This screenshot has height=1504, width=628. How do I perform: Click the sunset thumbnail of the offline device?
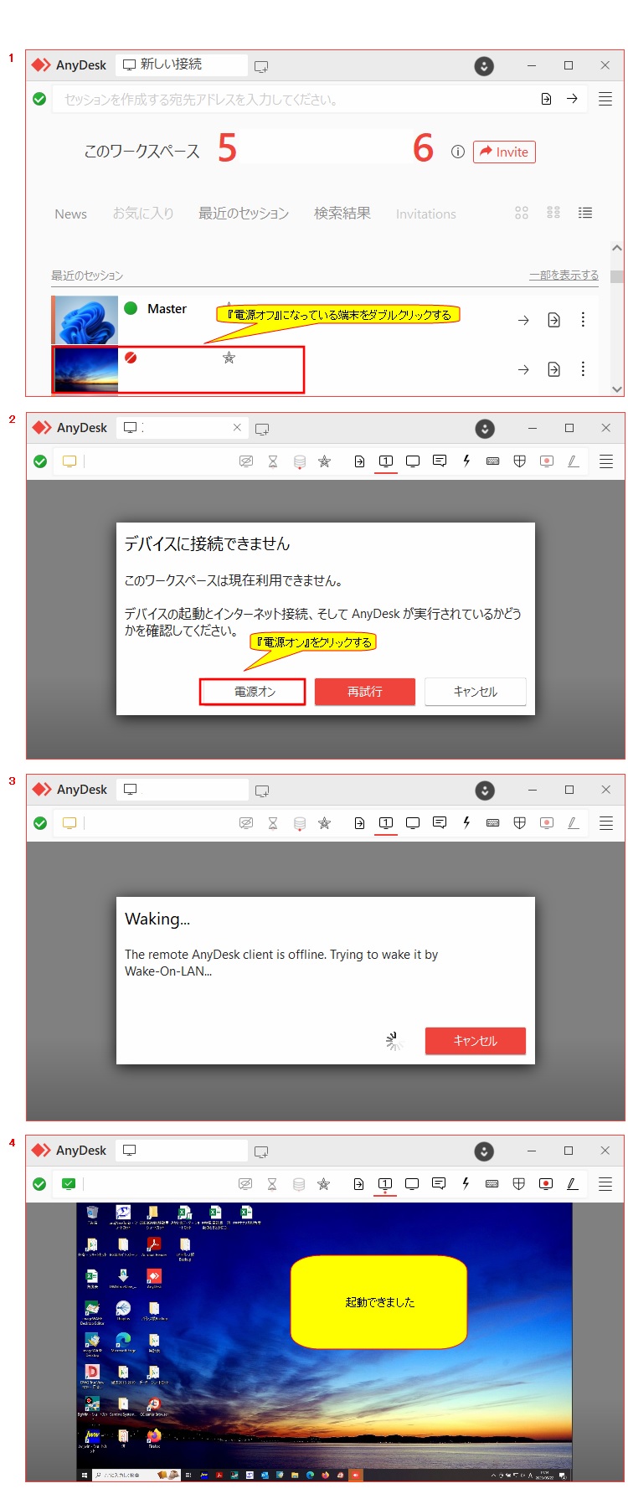(86, 369)
